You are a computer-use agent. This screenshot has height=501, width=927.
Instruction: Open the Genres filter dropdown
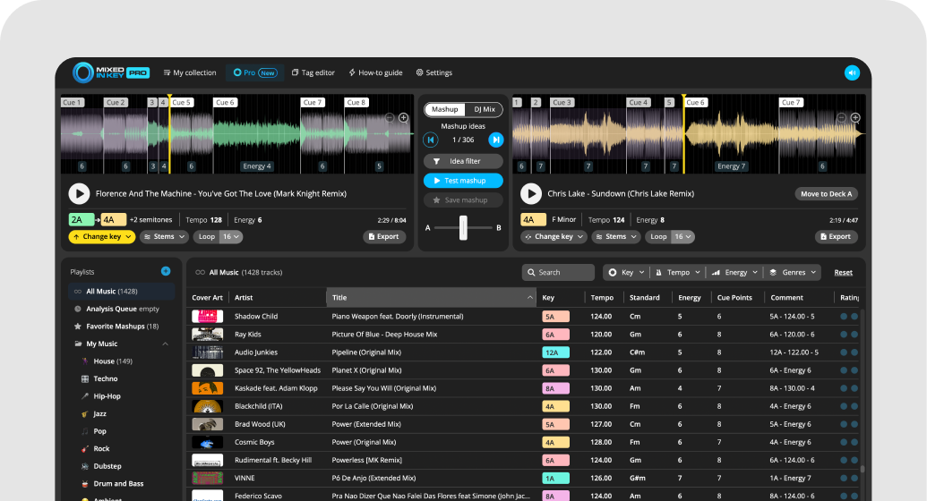[793, 272]
